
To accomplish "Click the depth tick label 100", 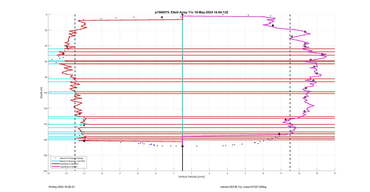I will 45,93.
